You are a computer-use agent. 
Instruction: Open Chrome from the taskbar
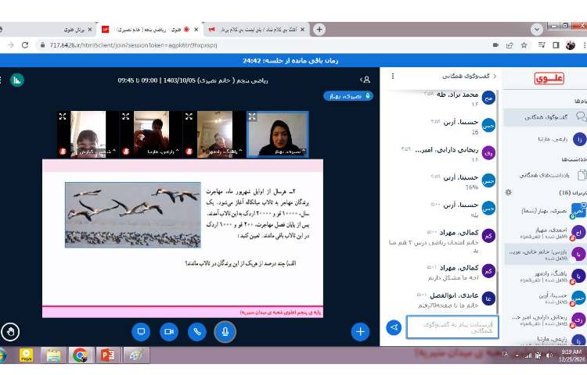coord(80,355)
